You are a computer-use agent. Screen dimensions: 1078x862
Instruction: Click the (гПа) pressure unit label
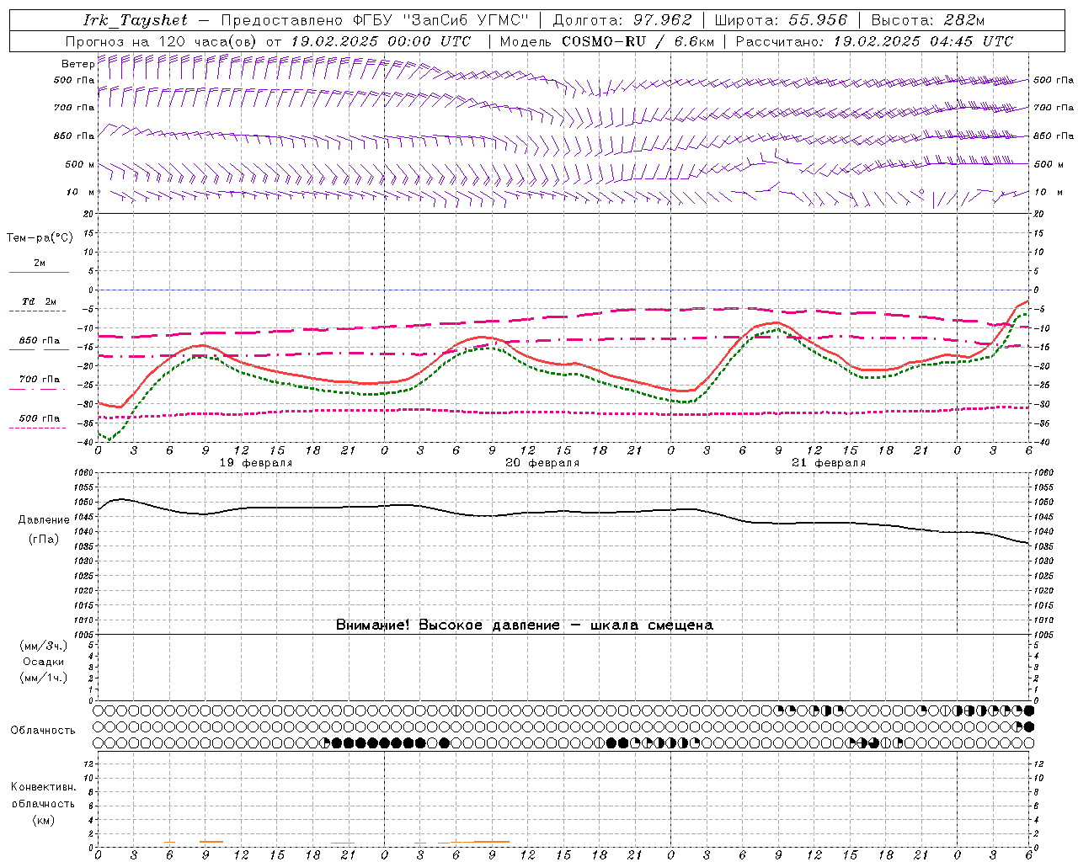coord(44,540)
